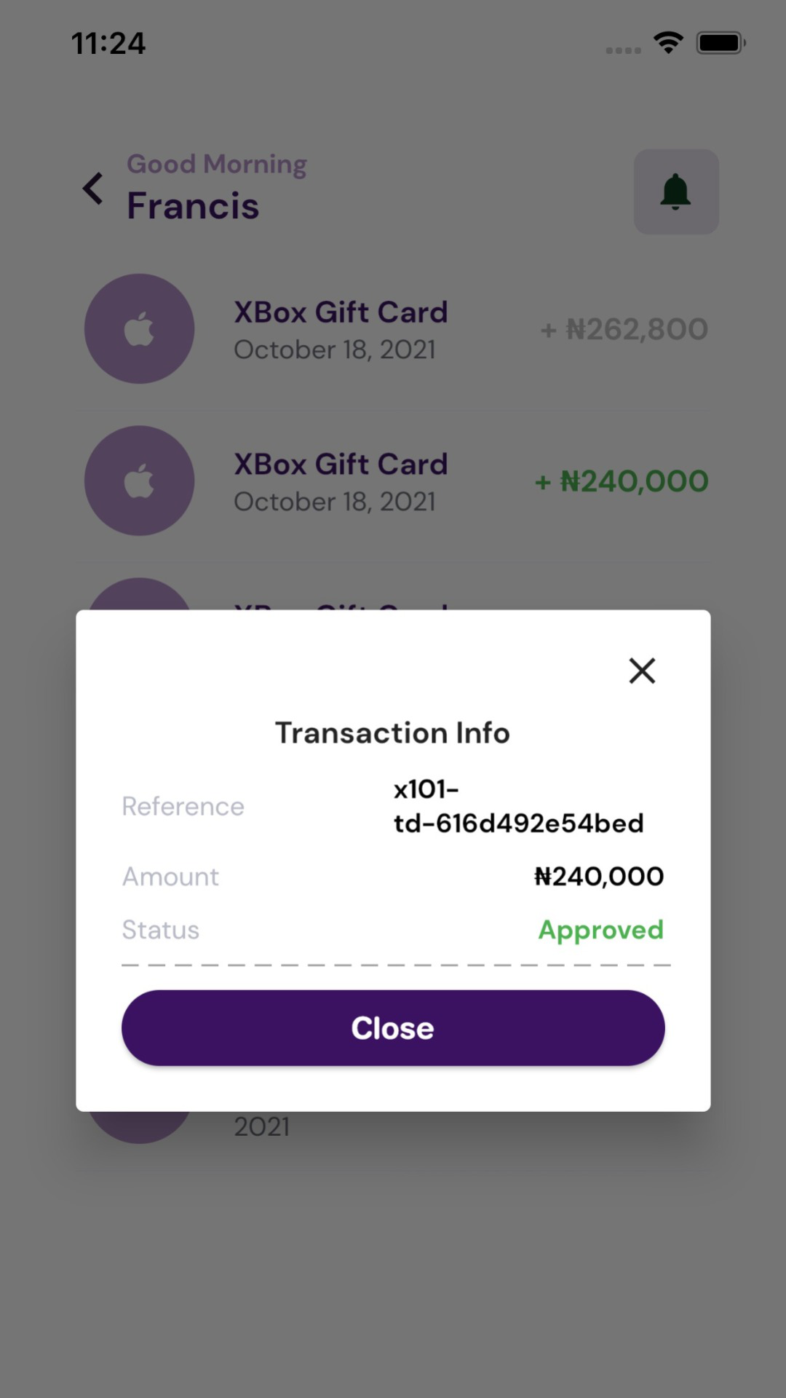
Task: Tap the Good Morning greeting text
Action: pyautogui.click(x=217, y=164)
